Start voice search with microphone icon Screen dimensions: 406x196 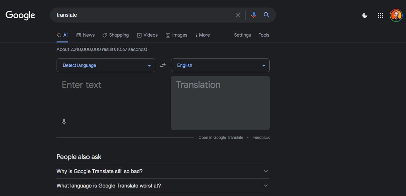coord(253,15)
